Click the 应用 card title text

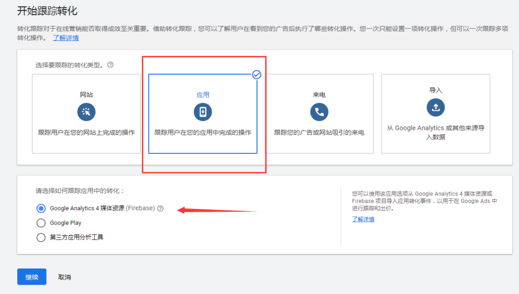203,95
